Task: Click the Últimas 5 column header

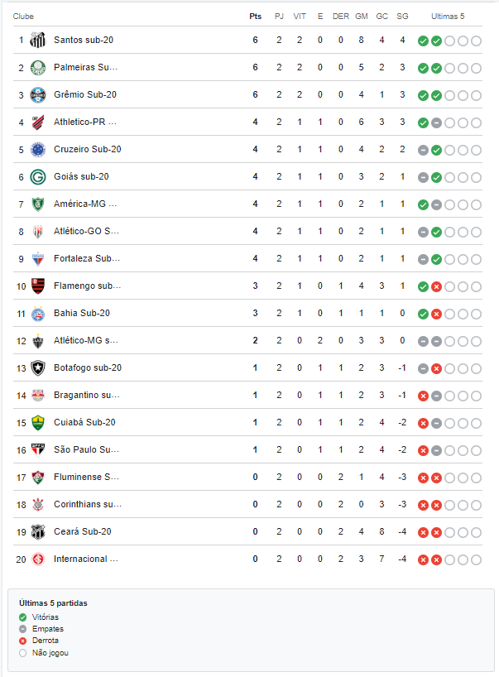Action: 448,17
